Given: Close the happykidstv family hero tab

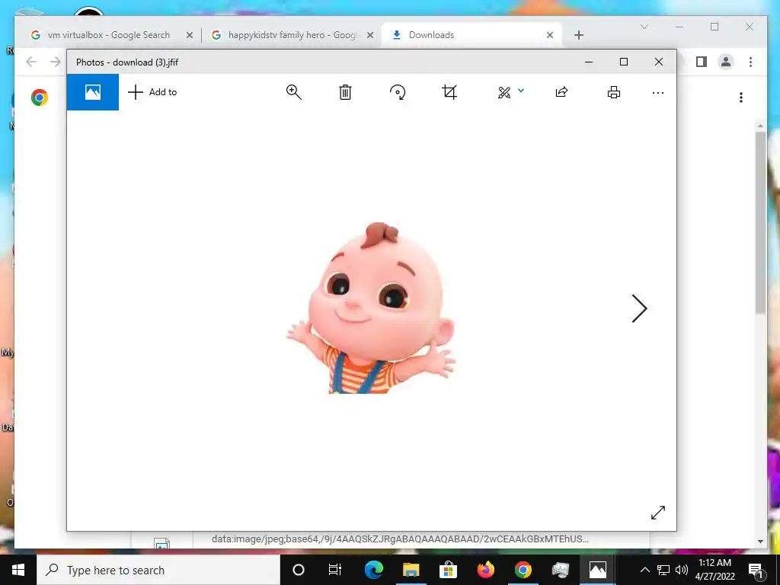Looking at the screenshot, I should point(370,35).
